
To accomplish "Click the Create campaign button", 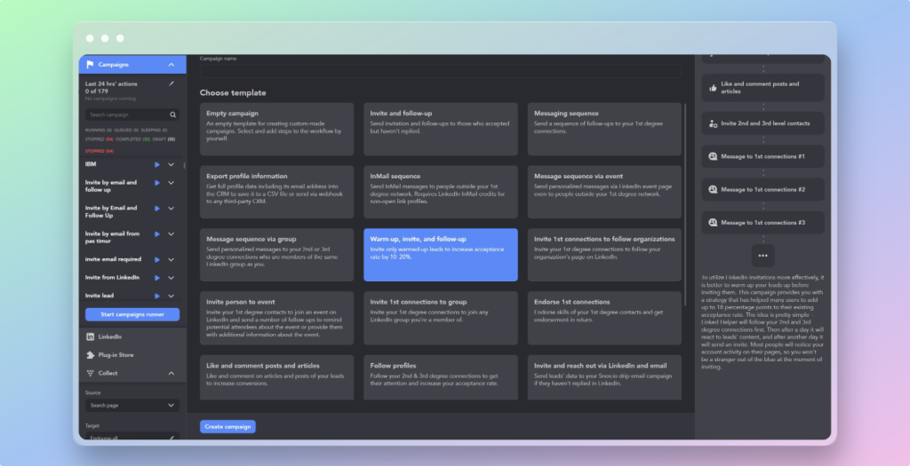I will click(x=227, y=426).
